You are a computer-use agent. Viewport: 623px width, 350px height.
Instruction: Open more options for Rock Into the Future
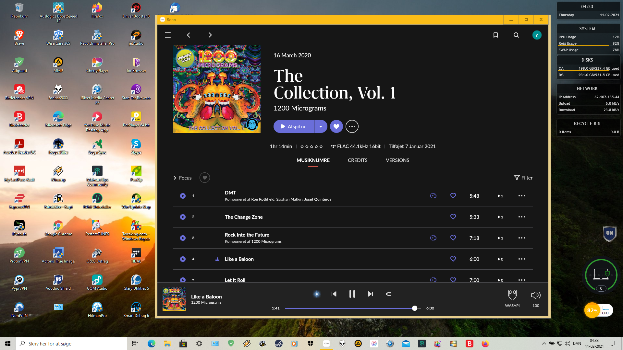click(x=521, y=238)
